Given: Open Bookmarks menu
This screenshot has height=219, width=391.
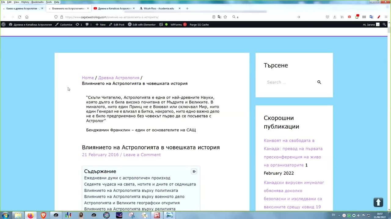Looking at the screenshot, I should click(x=38, y=2).
